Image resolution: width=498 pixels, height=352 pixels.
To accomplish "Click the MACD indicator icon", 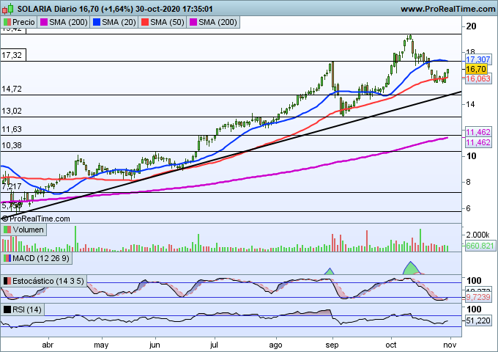I will [x=7, y=258].
